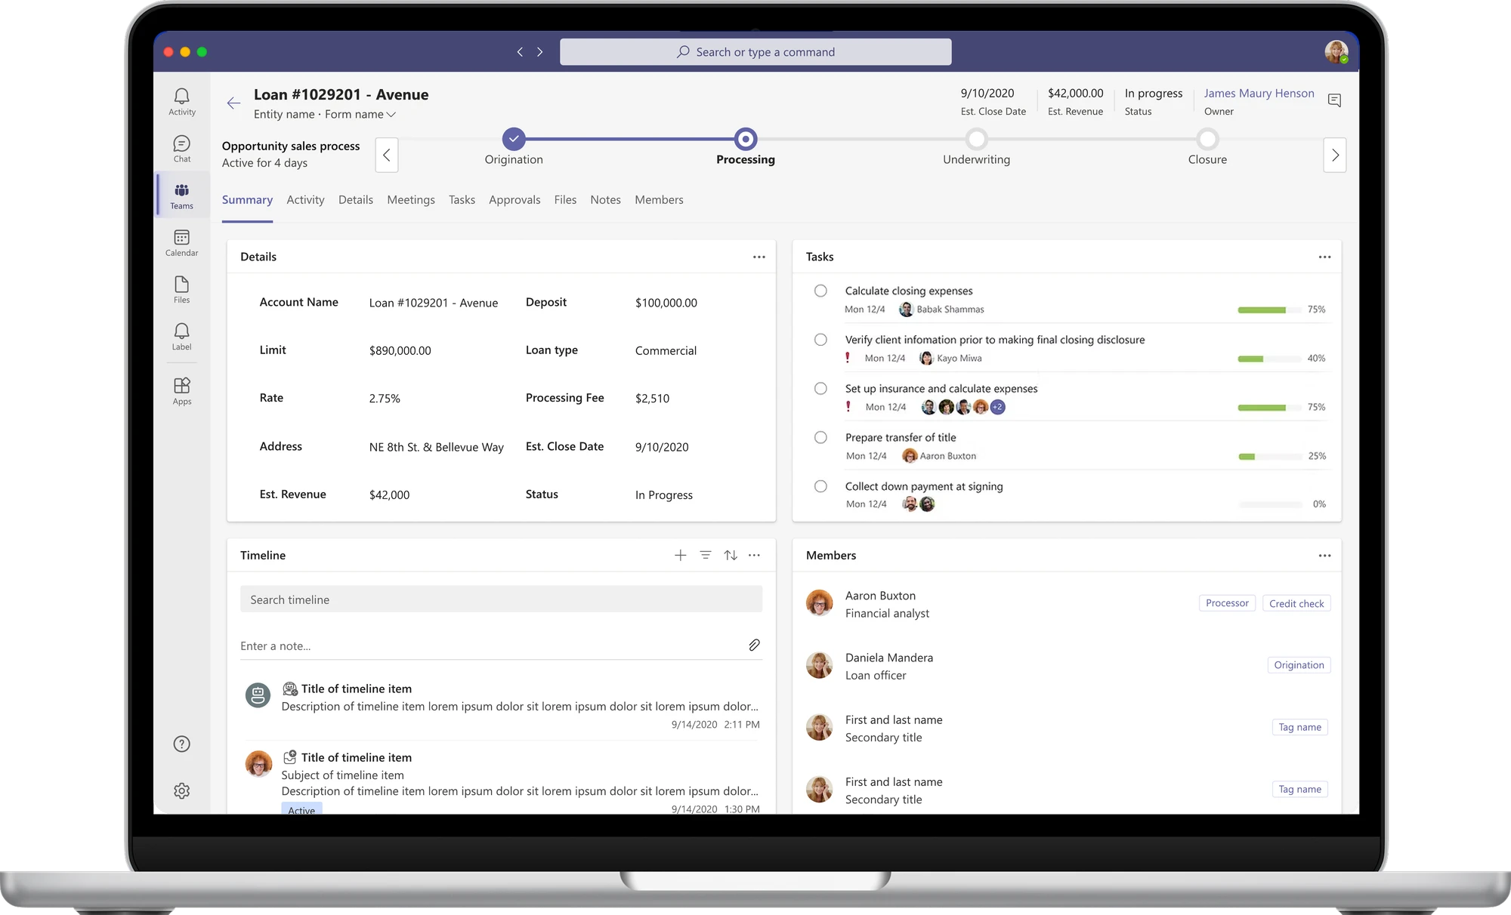
Task: Show next process stages with right chevron
Action: click(1335, 155)
